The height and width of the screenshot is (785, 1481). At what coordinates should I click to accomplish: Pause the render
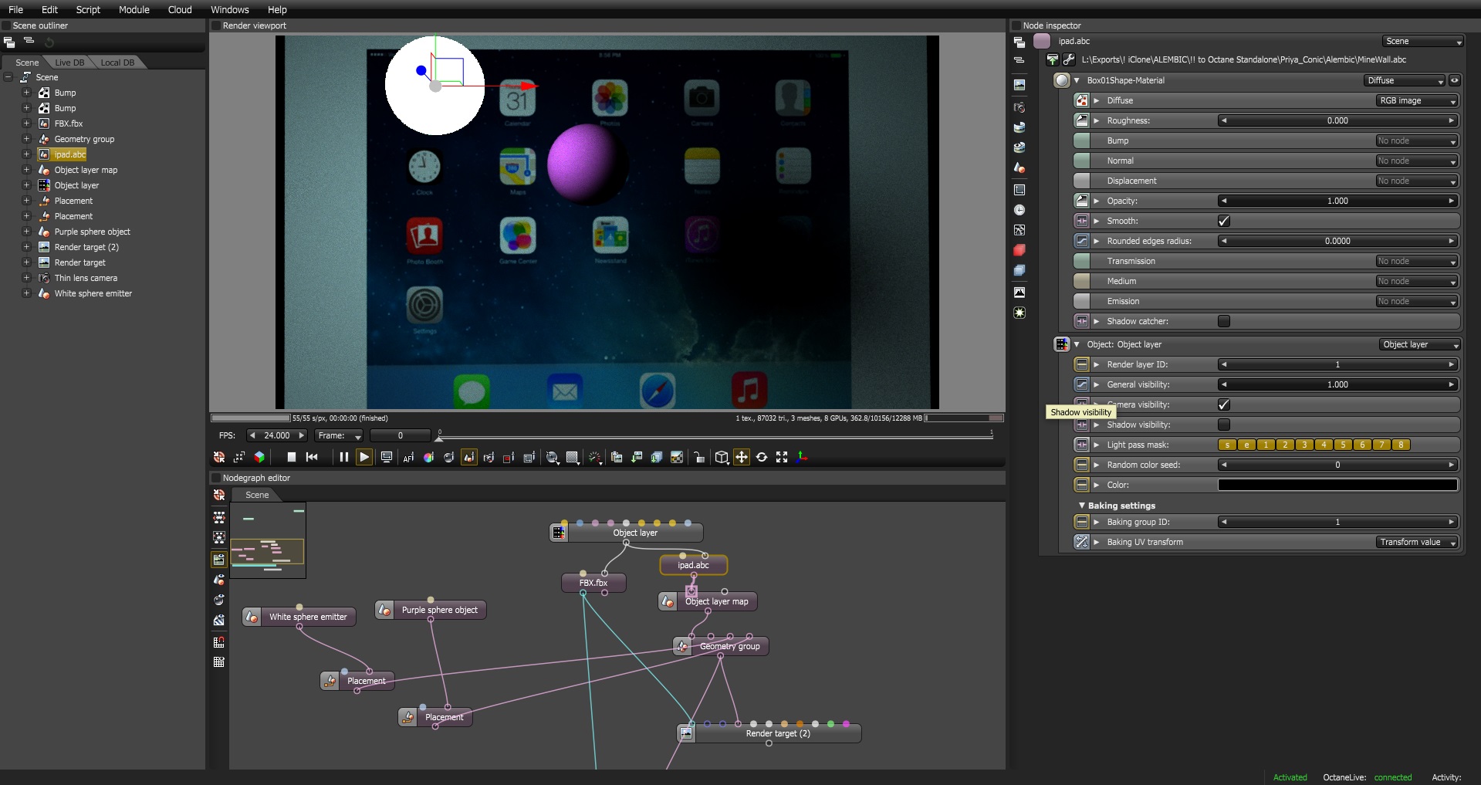tap(343, 457)
